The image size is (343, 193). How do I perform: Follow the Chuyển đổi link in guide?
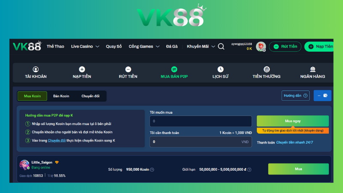57,141
